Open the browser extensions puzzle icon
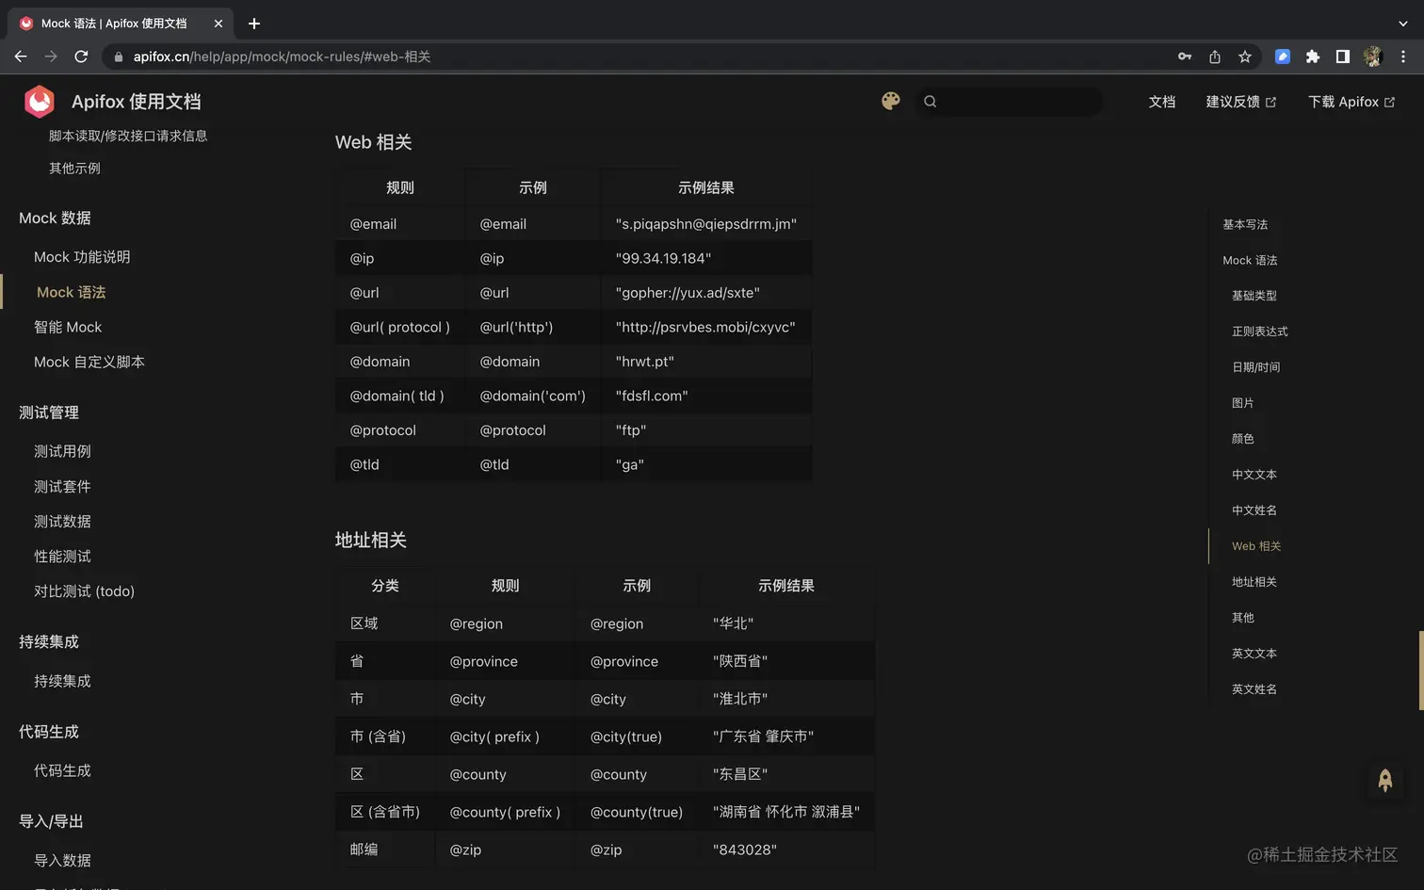Image resolution: width=1424 pixels, height=890 pixels. [1313, 57]
